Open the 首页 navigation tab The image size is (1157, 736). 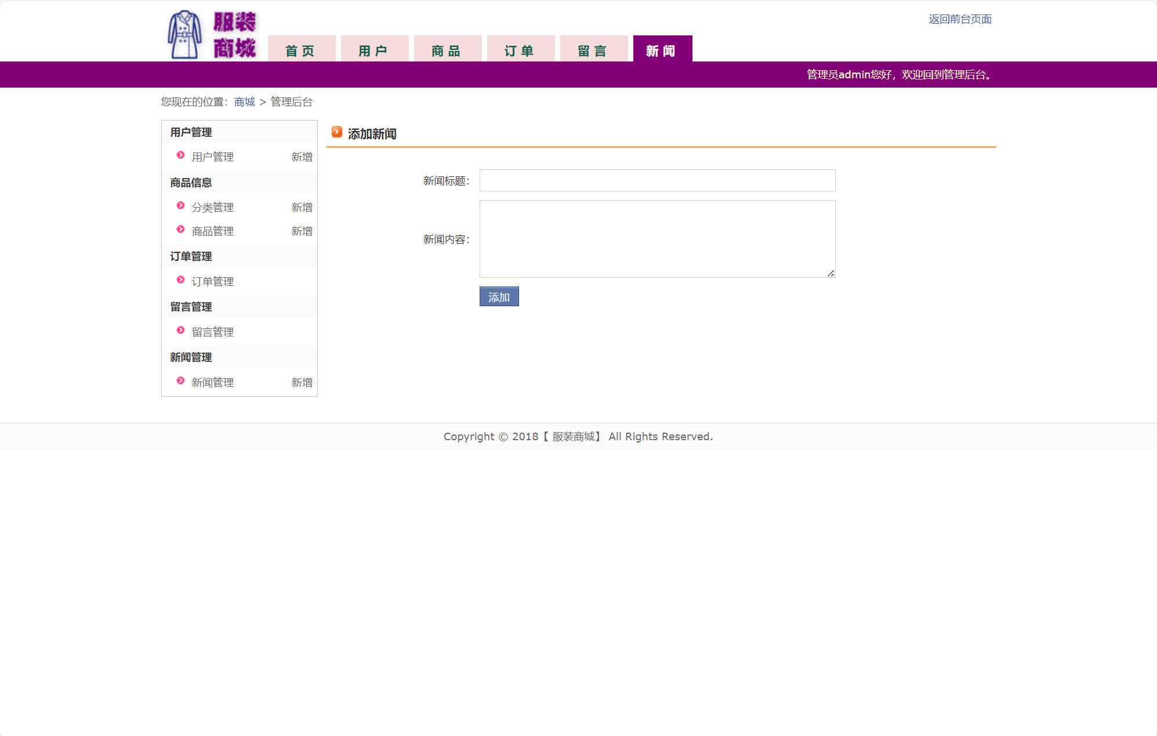(301, 50)
